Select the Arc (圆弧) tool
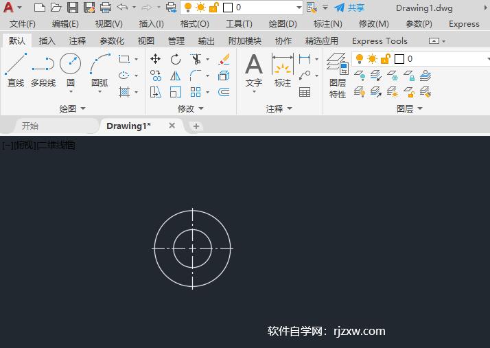The image size is (490, 348). tap(100, 69)
